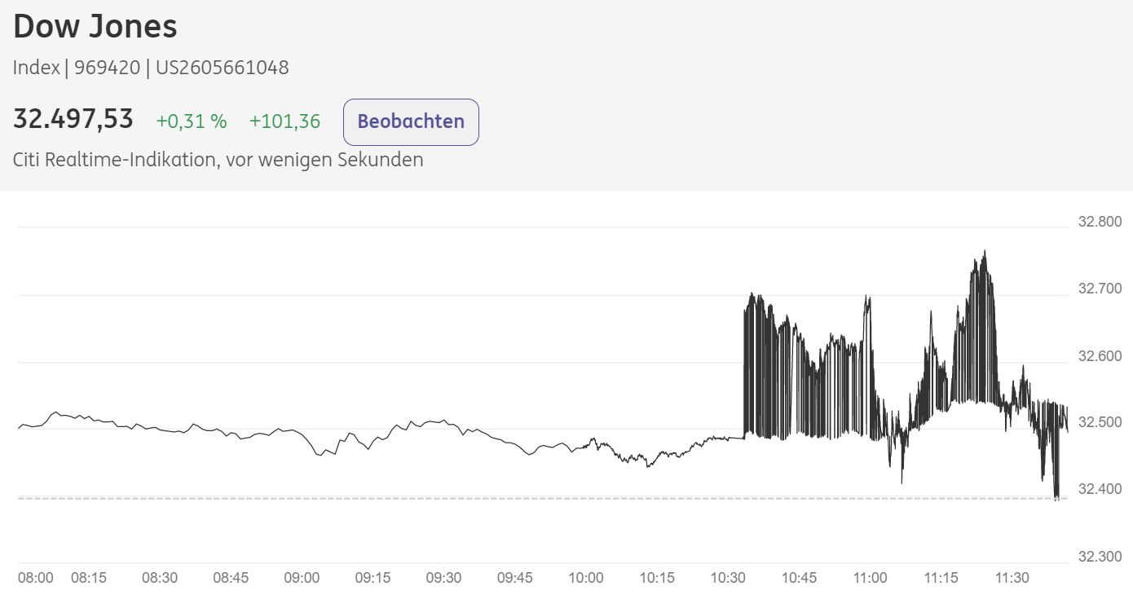Select the green +0,31 % change value
Image resolution: width=1133 pixels, height=595 pixels.
191,120
